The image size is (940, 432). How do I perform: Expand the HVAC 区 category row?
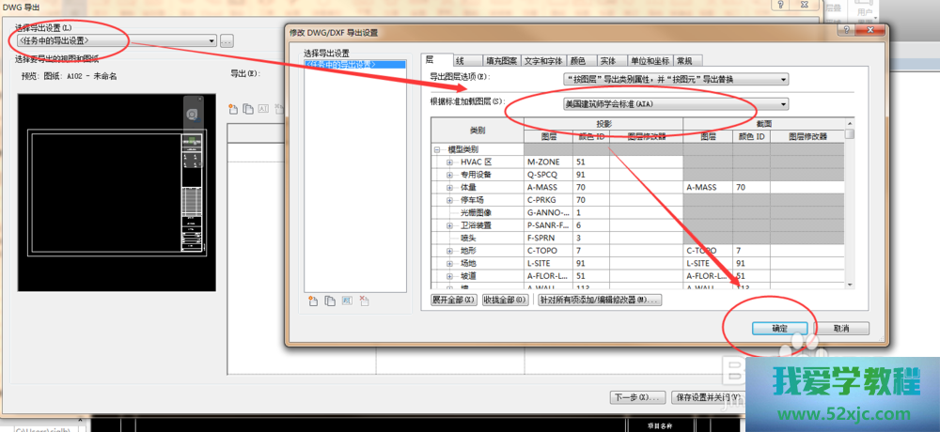coord(449,162)
